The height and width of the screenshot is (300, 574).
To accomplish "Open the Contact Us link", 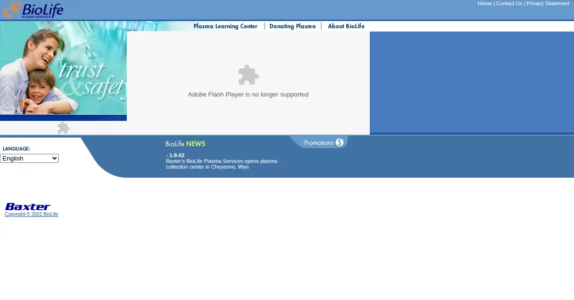I will (509, 3).
